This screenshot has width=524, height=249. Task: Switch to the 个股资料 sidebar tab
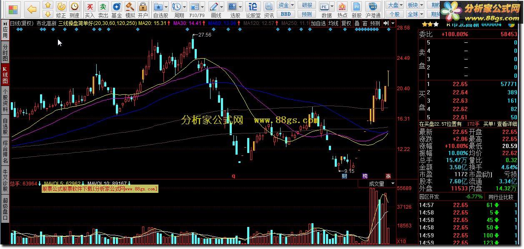pyautogui.click(x=5, y=101)
